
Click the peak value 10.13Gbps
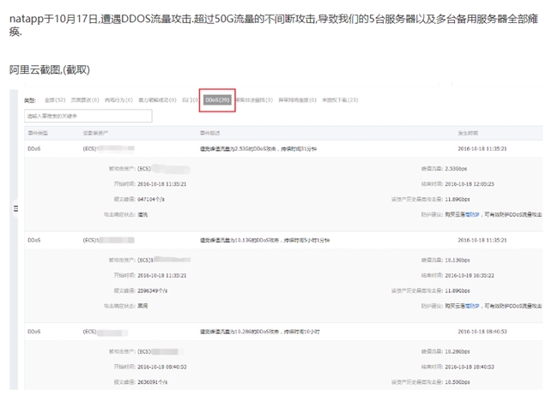coord(458,260)
